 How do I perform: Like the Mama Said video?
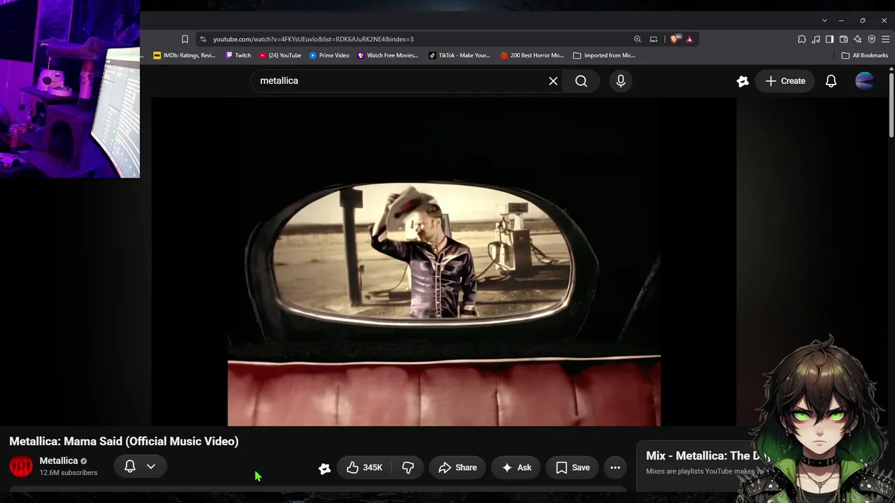365,467
